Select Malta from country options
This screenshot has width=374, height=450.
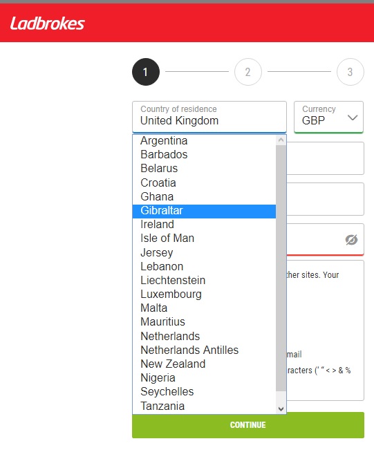[204, 308]
